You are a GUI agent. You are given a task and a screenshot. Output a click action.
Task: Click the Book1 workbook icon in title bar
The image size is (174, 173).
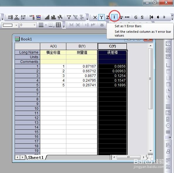(x=17, y=39)
